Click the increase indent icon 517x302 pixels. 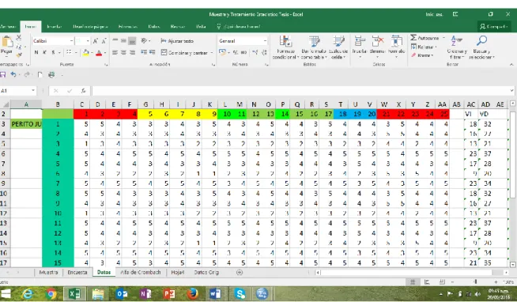[x=152, y=52]
